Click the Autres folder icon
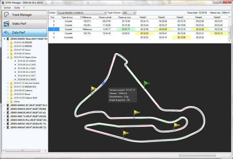The image size is (233, 159). click(x=11, y=101)
